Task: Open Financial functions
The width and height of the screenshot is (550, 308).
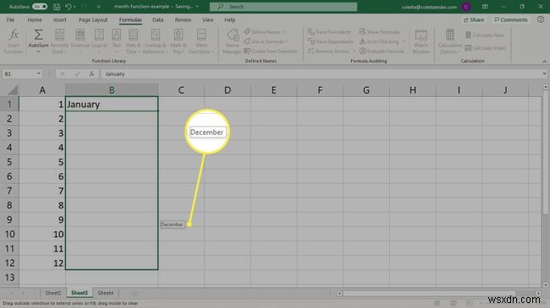Action: [x=80, y=41]
